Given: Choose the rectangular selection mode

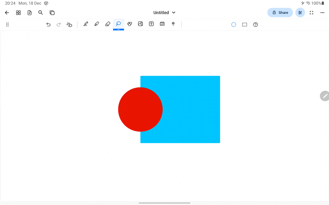Looking at the screenshot, I should pos(245,25).
